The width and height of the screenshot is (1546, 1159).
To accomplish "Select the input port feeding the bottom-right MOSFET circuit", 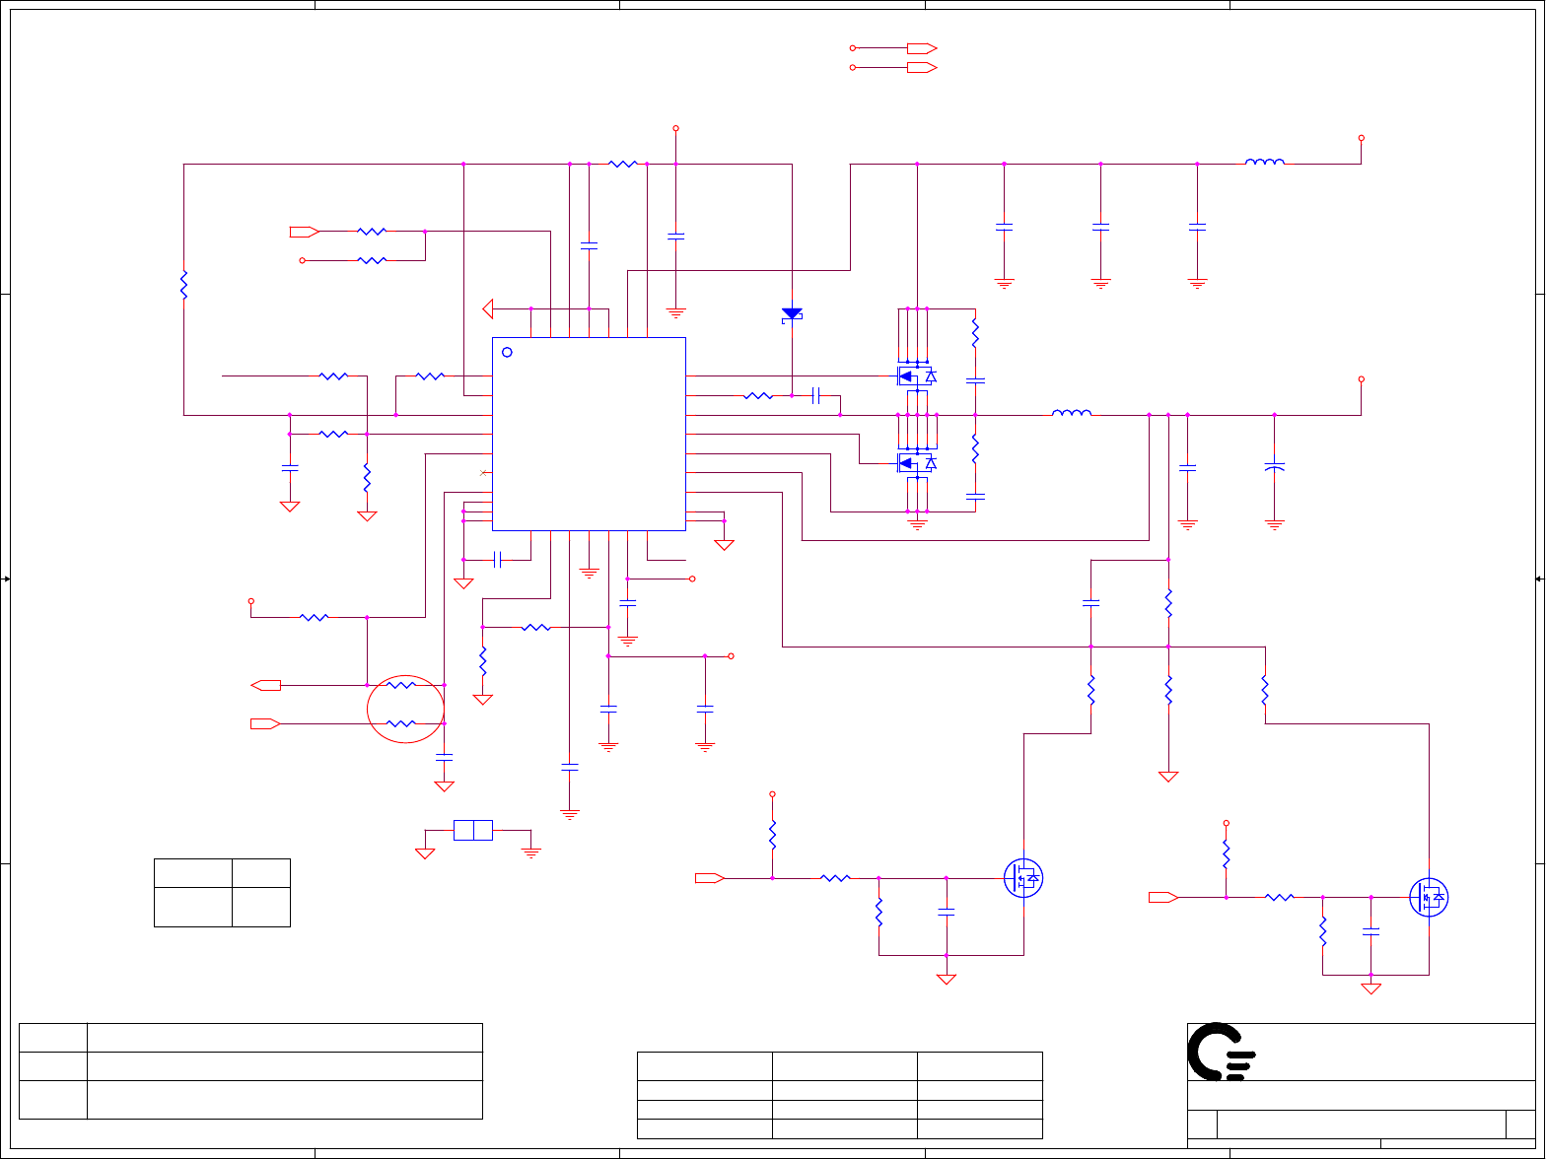I will pyautogui.click(x=1163, y=897).
